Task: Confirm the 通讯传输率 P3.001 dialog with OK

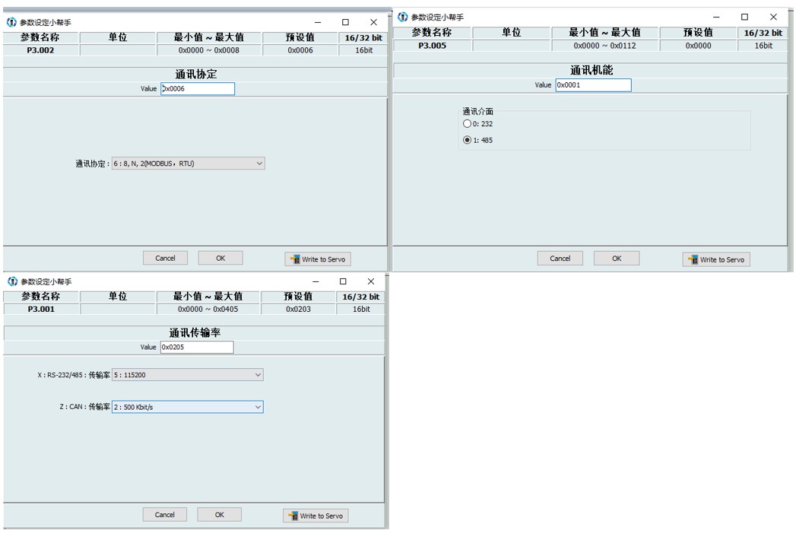Action: point(219,515)
